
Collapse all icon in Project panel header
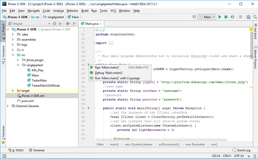tap(60, 24)
